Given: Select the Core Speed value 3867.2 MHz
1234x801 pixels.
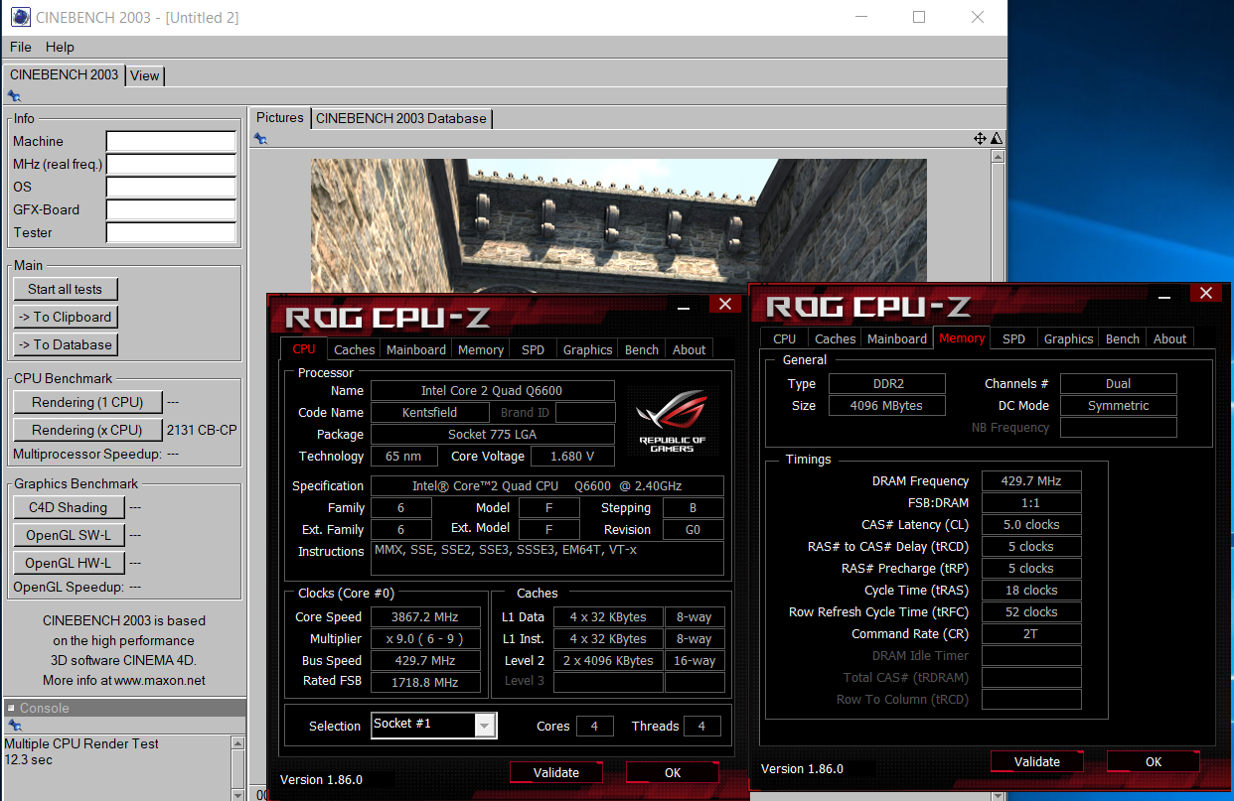Looking at the screenshot, I should click(427, 616).
